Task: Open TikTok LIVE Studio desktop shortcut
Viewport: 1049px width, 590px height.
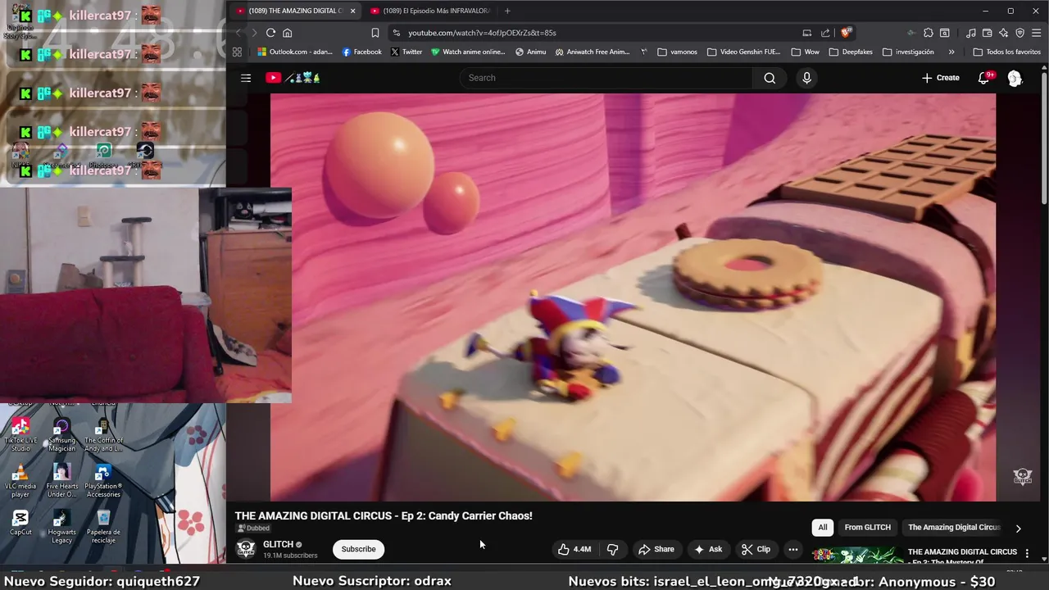Action: 20,435
